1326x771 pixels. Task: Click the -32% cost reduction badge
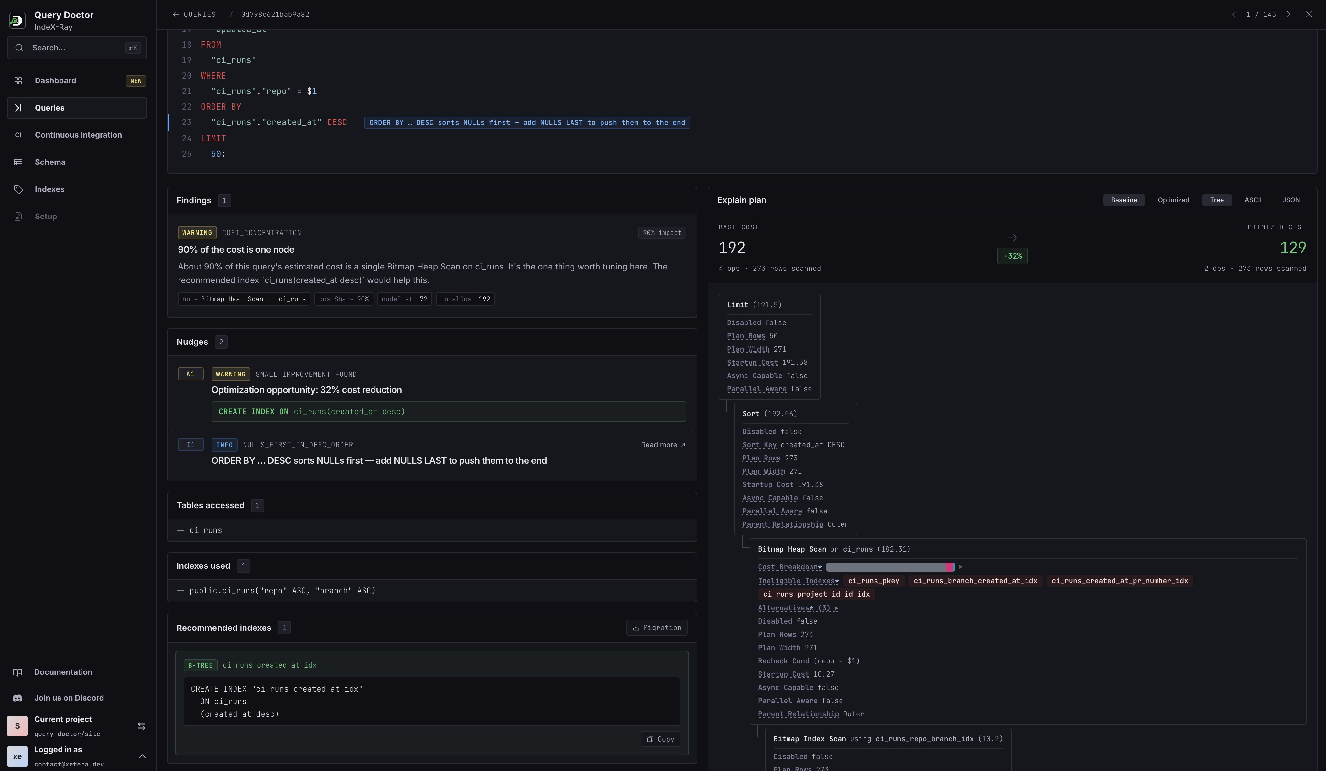(1012, 256)
